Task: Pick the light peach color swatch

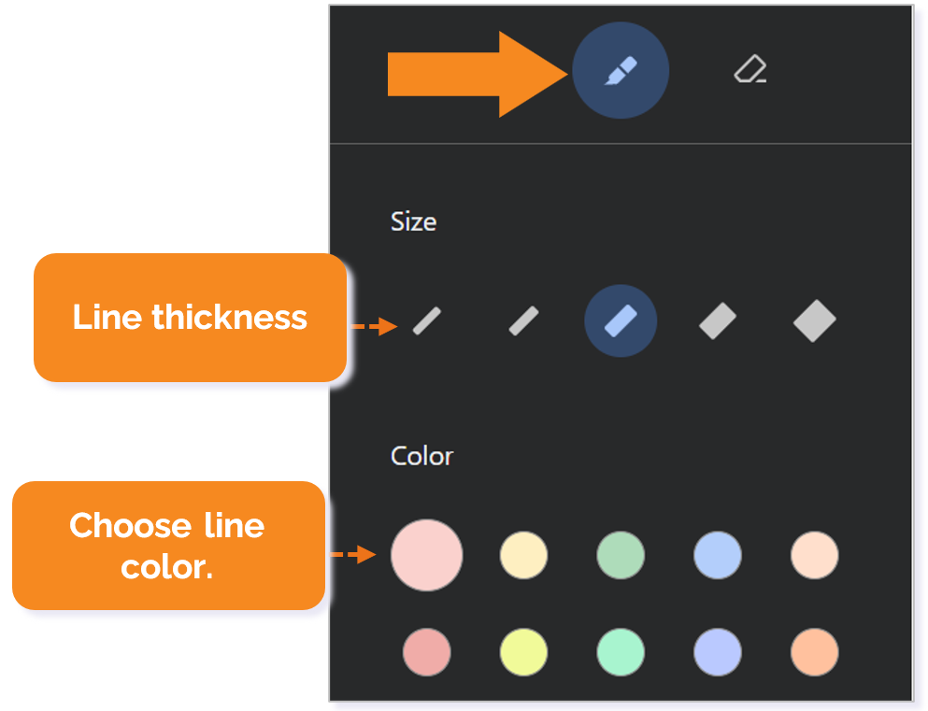Action: point(814,555)
